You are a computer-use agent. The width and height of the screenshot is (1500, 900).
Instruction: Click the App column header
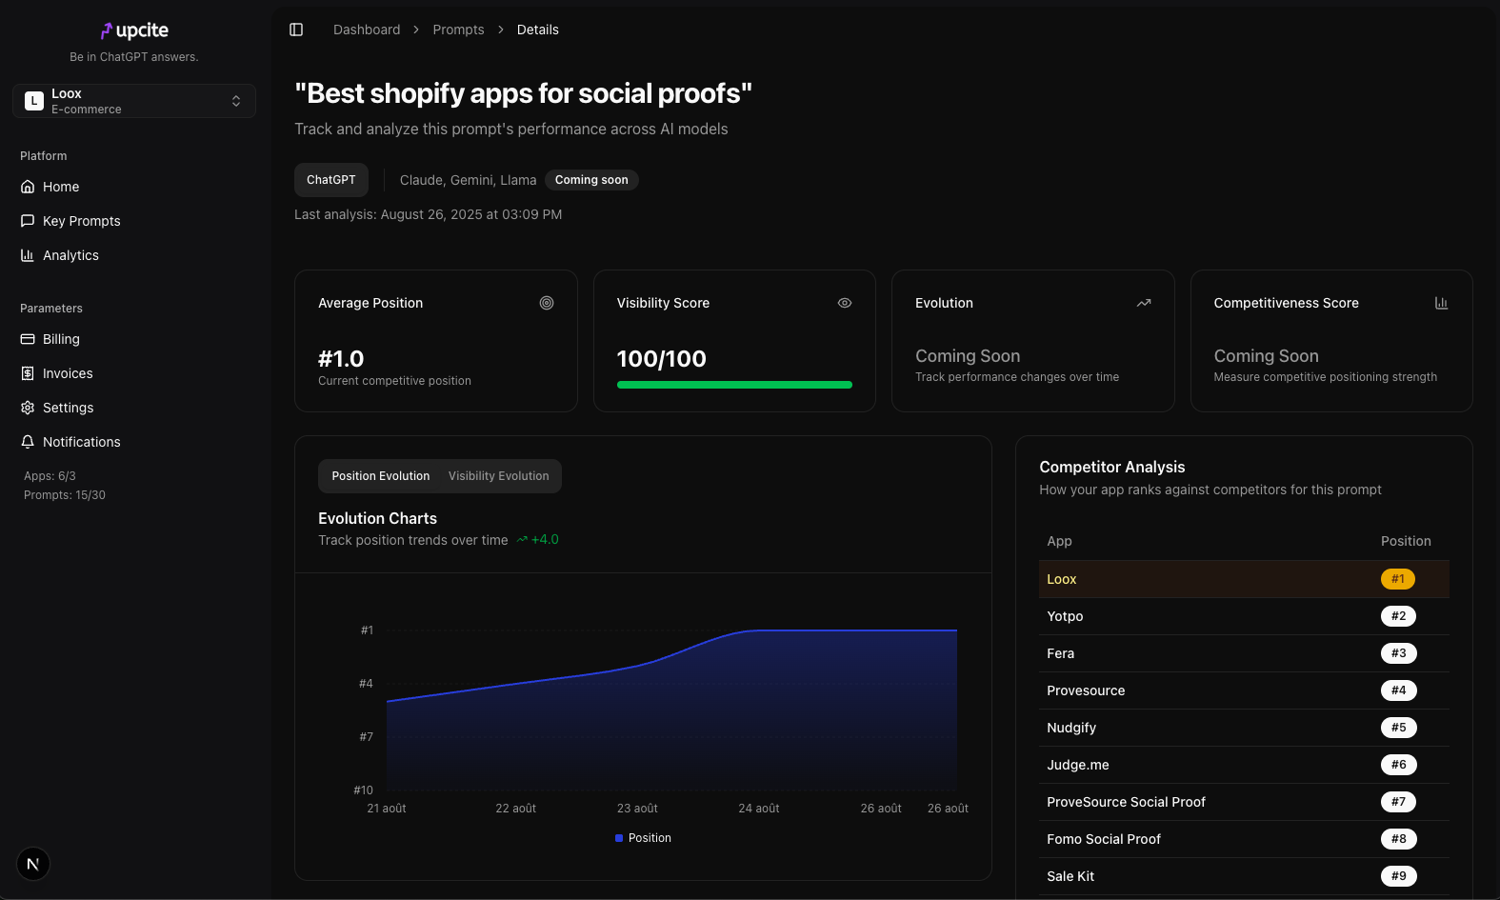[x=1059, y=541]
